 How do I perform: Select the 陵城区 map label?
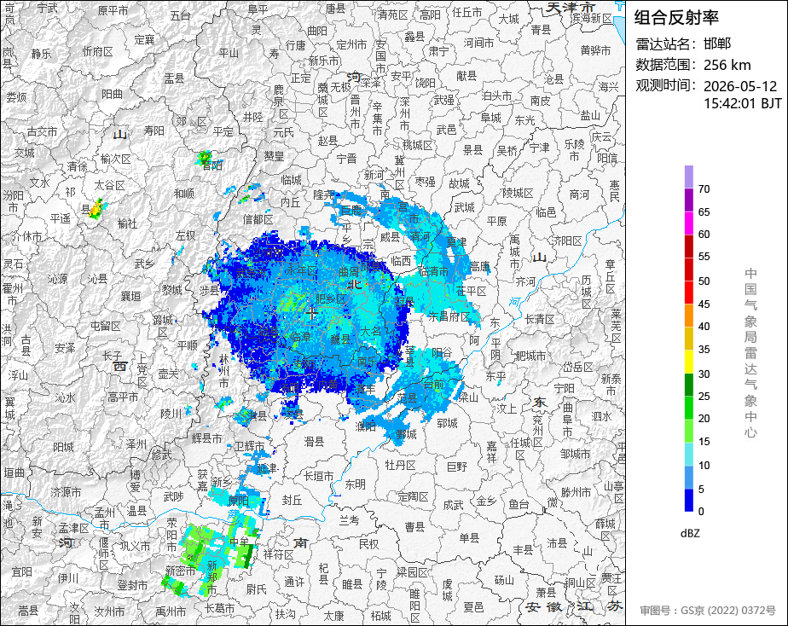pos(518,193)
